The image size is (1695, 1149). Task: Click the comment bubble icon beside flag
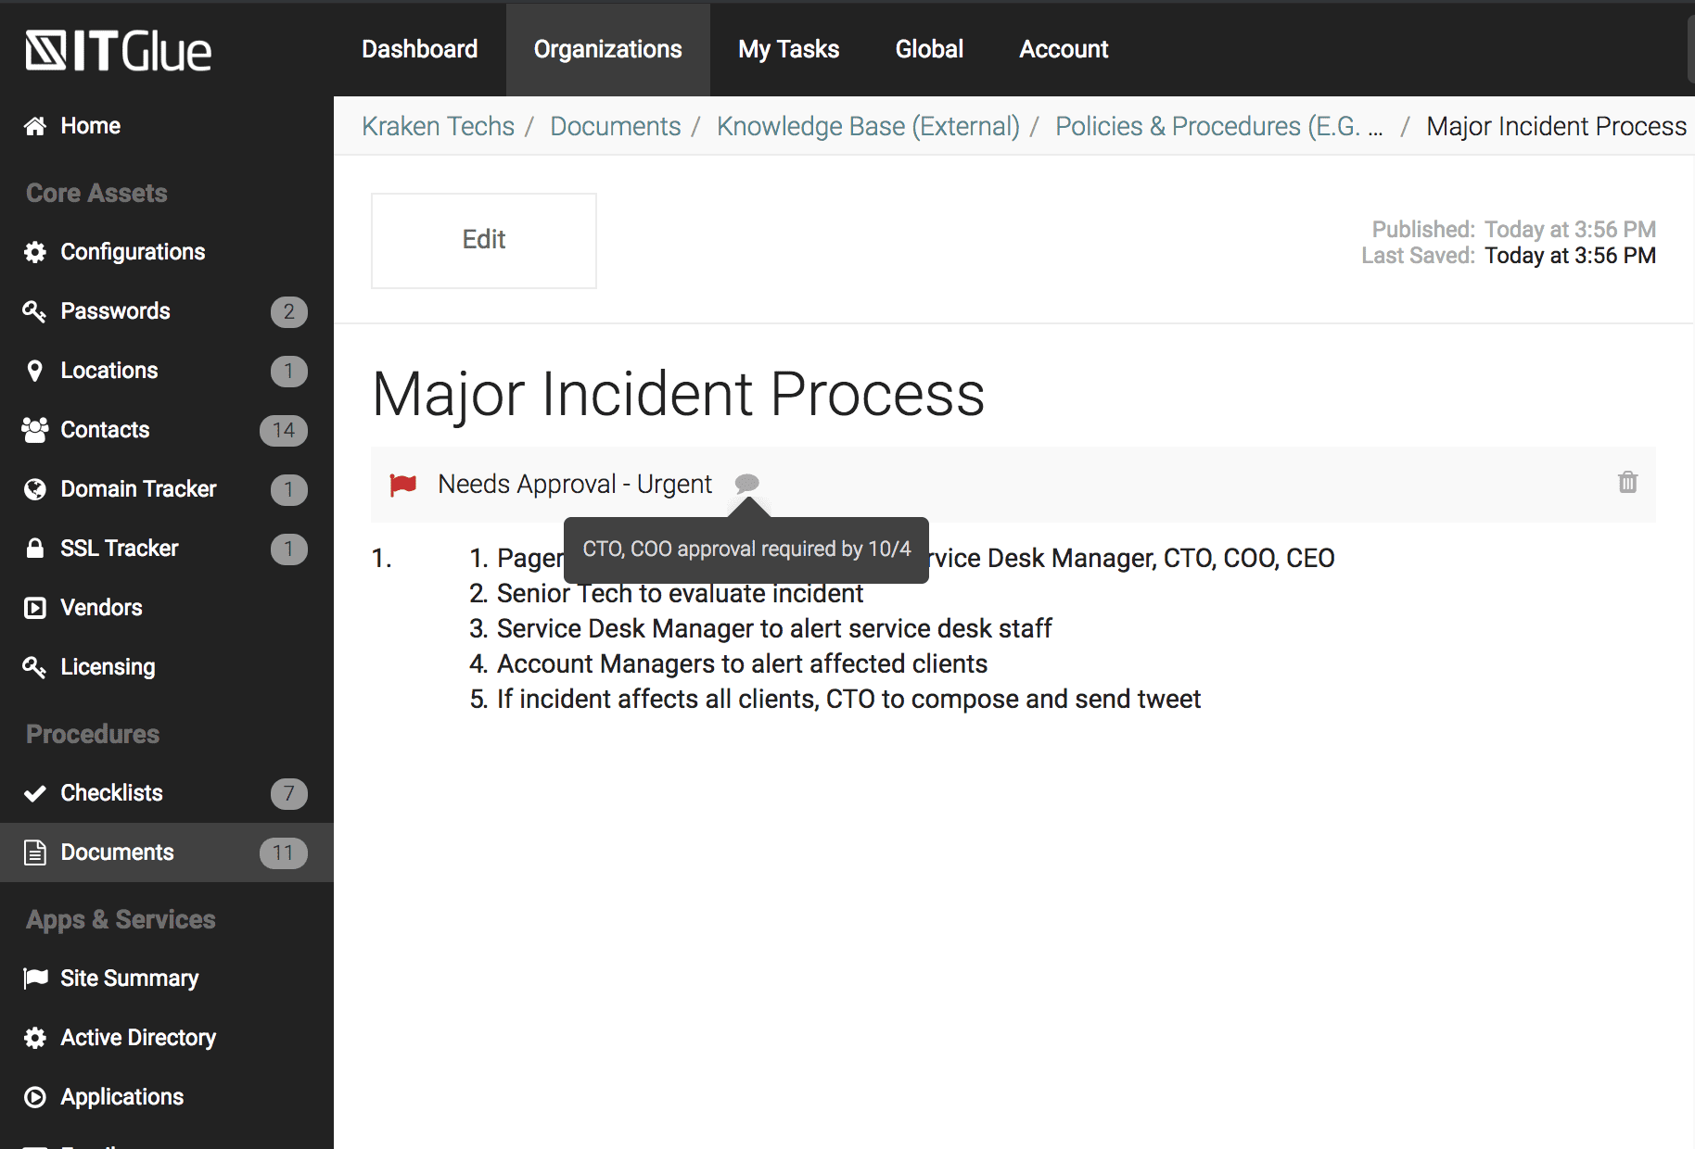746,483
